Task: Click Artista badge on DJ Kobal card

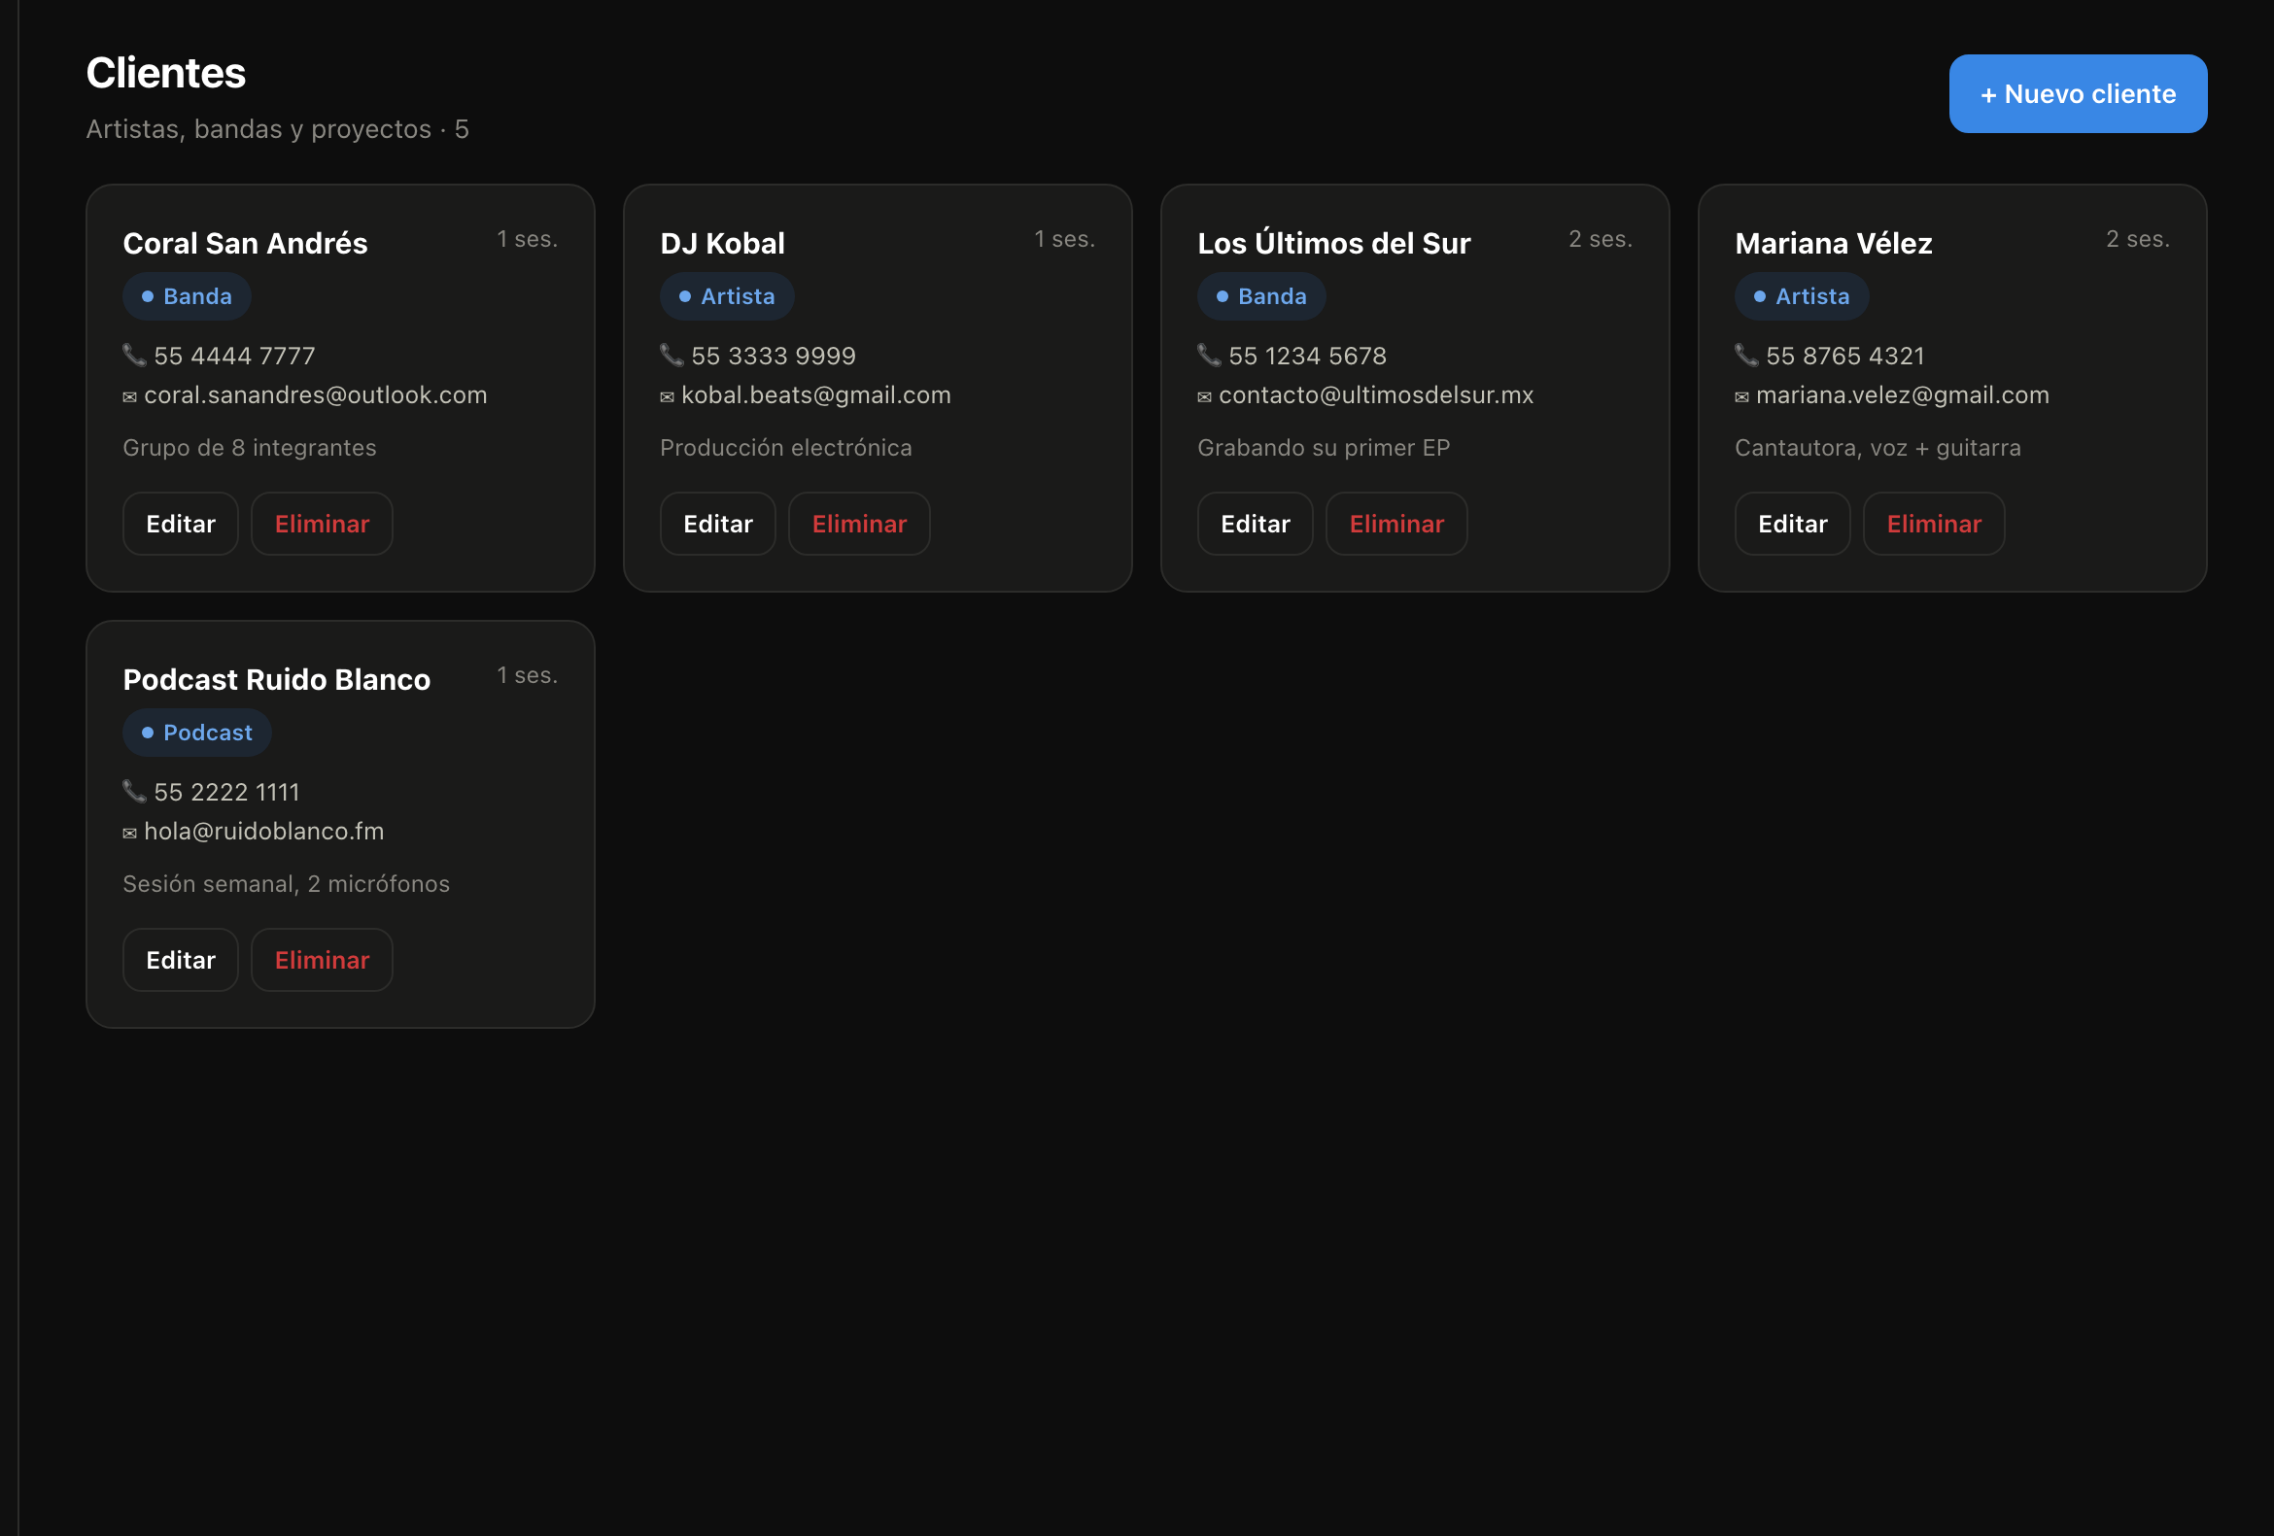Action: pos(727,296)
